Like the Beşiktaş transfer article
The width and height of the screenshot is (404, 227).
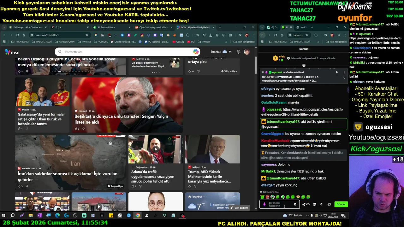click(x=76, y=129)
